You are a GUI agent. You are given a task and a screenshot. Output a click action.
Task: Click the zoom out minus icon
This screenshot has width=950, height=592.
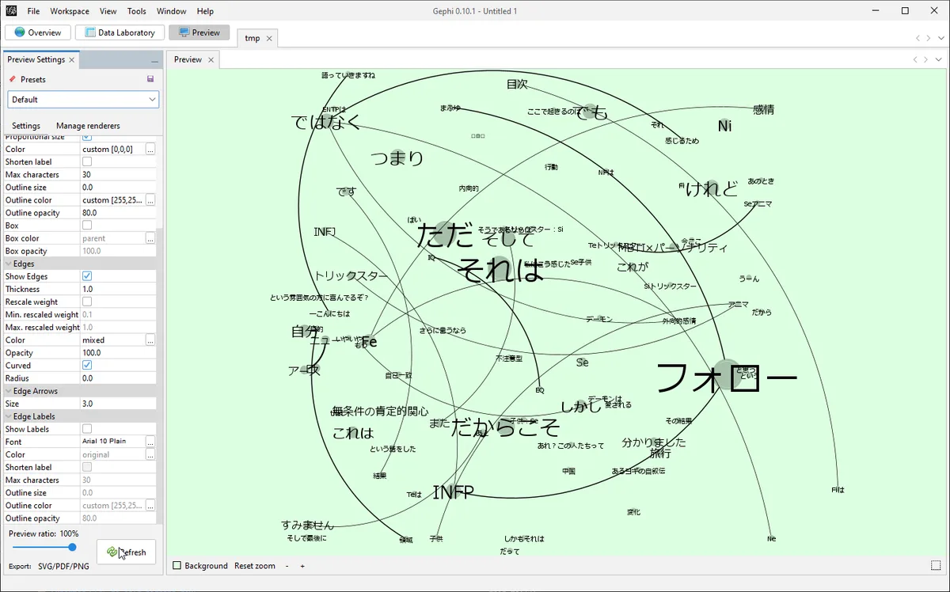pyautogui.click(x=287, y=566)
